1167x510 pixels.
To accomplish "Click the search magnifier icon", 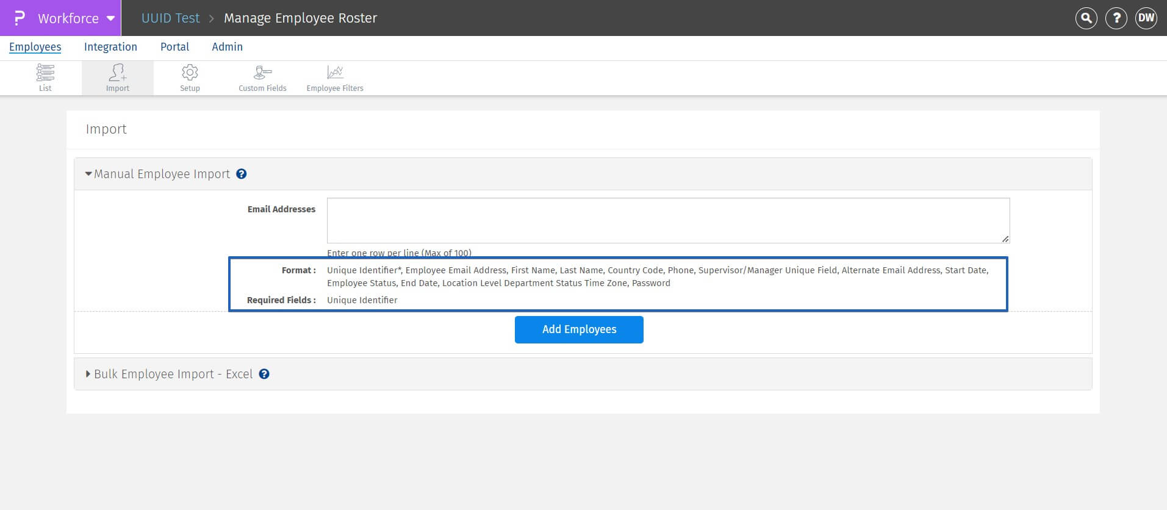I will 1086,18.
